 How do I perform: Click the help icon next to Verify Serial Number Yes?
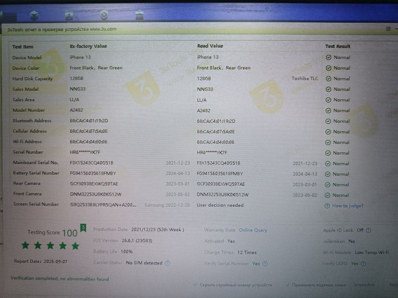point(265,264)
